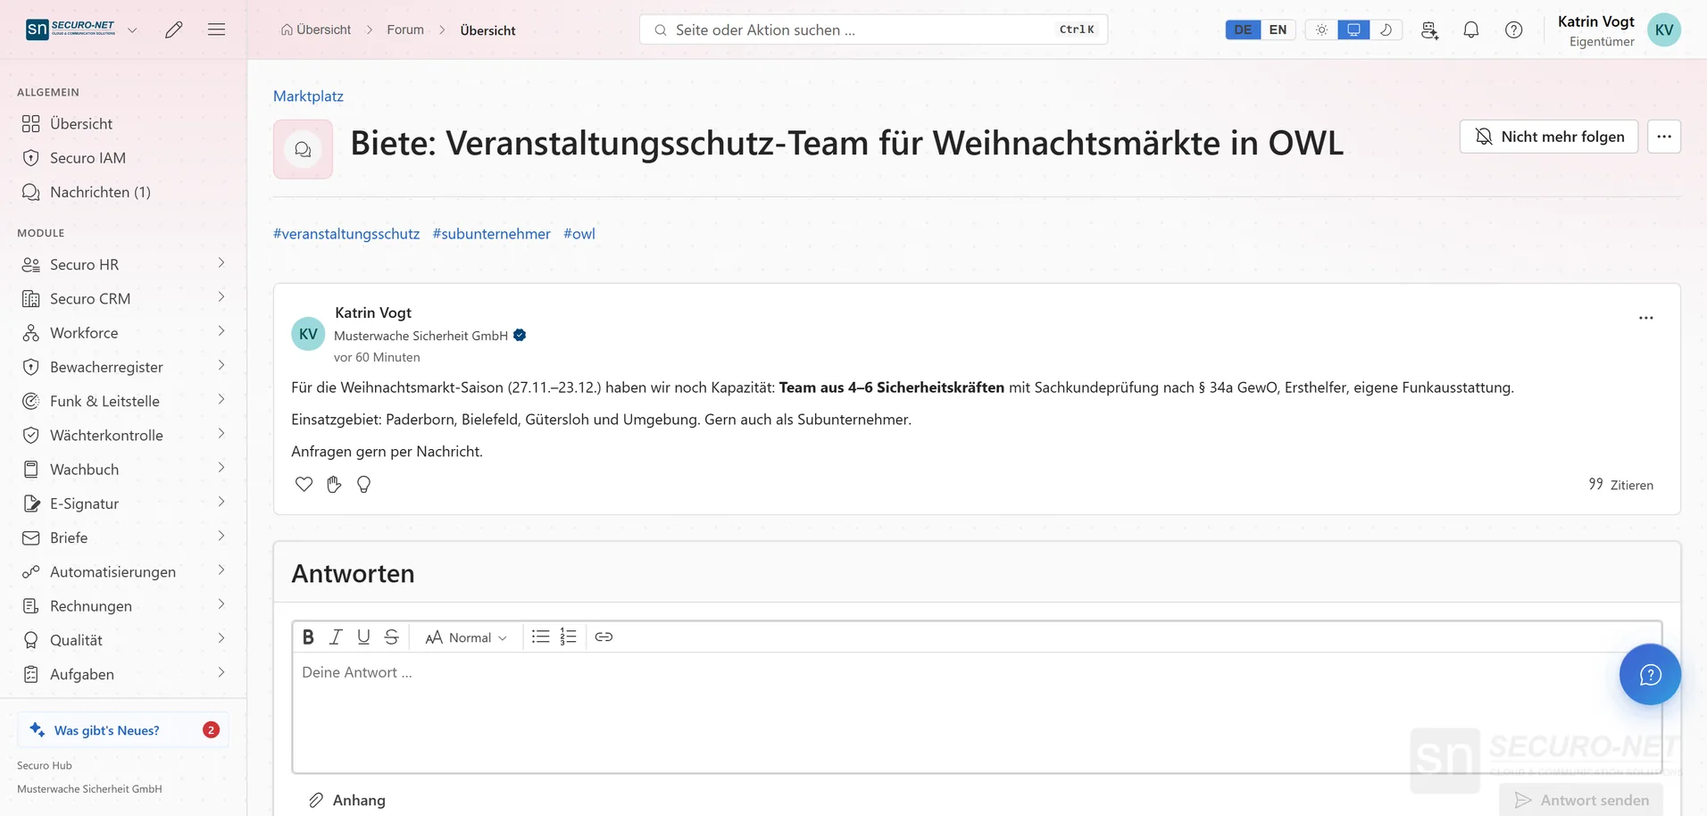The height and width of the screenshot is (816, 1707).
Task: Open the notifications bell
Action: 1471,29
